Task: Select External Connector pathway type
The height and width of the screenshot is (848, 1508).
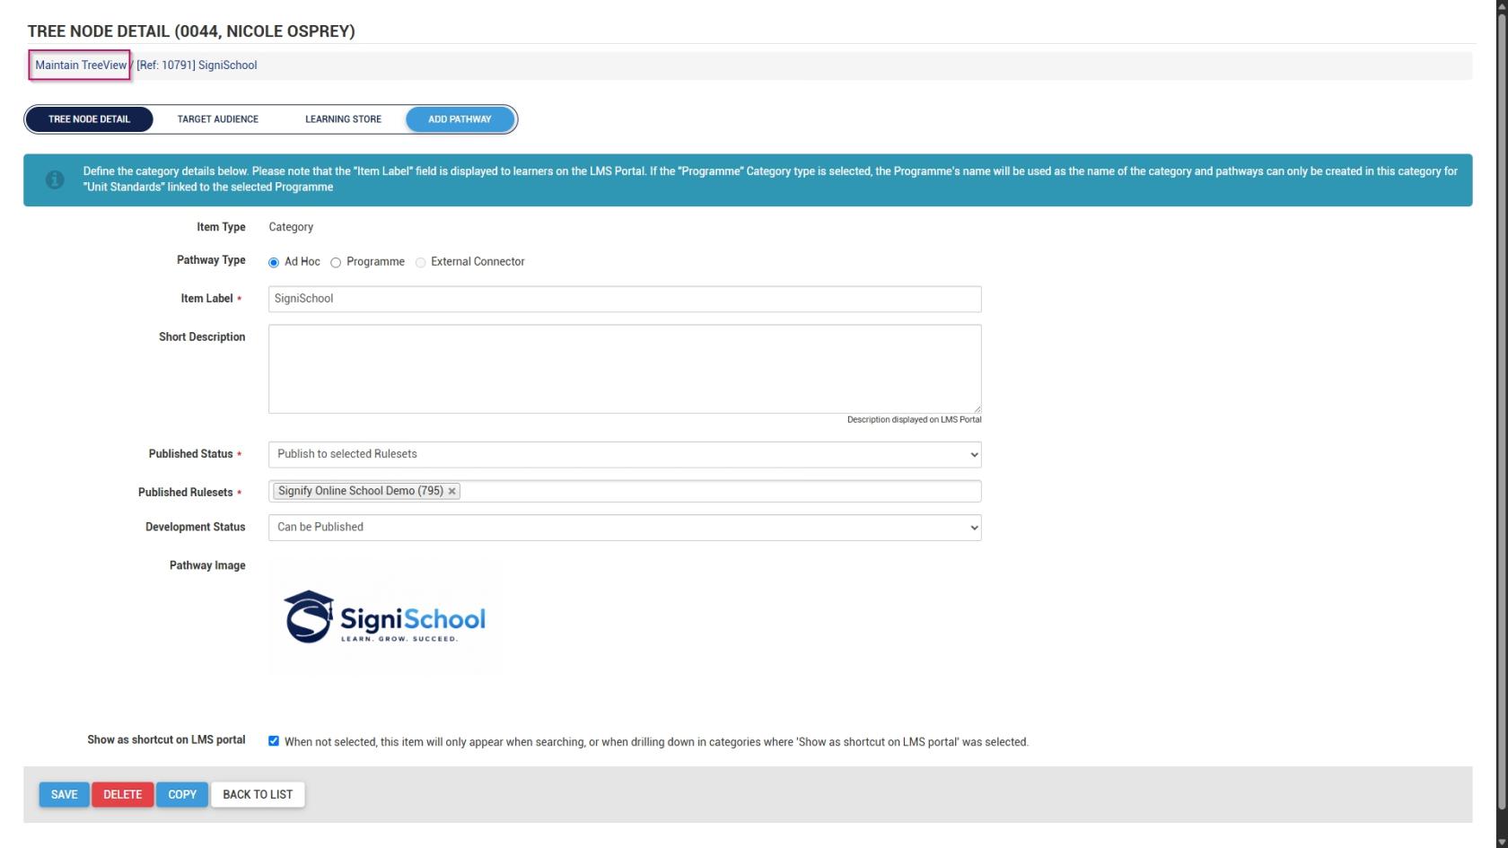Action: [420, 263]
